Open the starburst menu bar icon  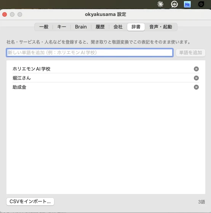160,4
